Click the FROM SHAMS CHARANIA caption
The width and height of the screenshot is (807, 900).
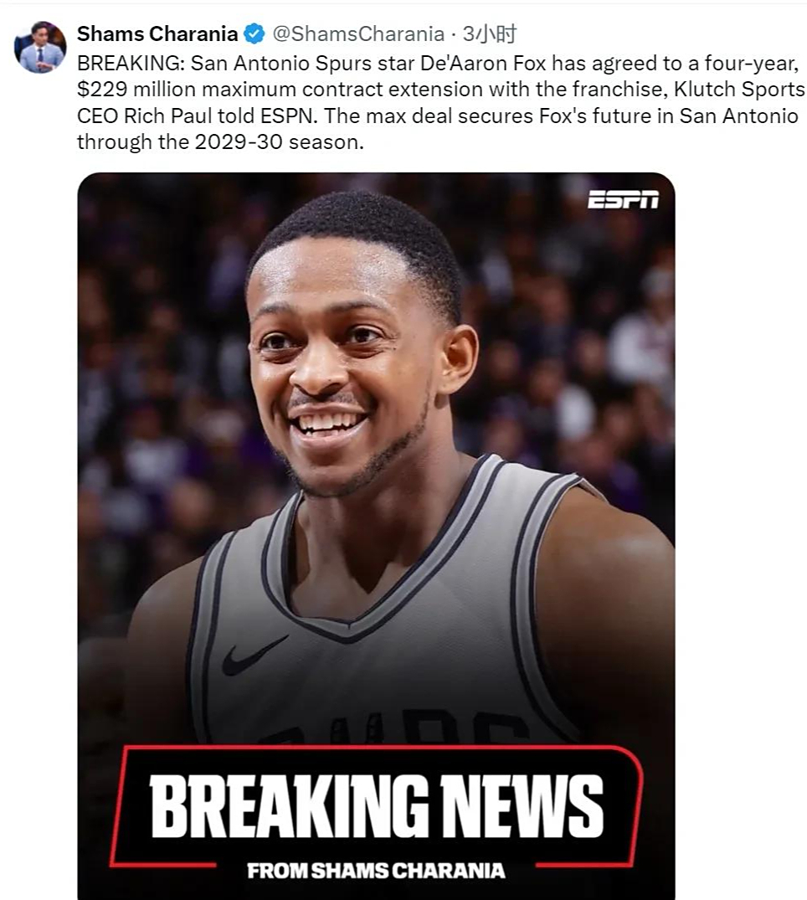[x=376, y=871]
